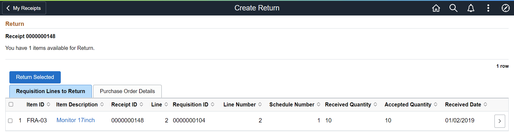Viewport: 514px width, 140px height.
Task: Switch to Purchase Order Details tab
Action: click(x=127, y=91)
